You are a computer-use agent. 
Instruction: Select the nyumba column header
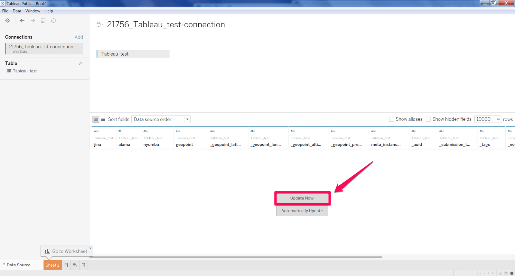click(x=157, y=138)
